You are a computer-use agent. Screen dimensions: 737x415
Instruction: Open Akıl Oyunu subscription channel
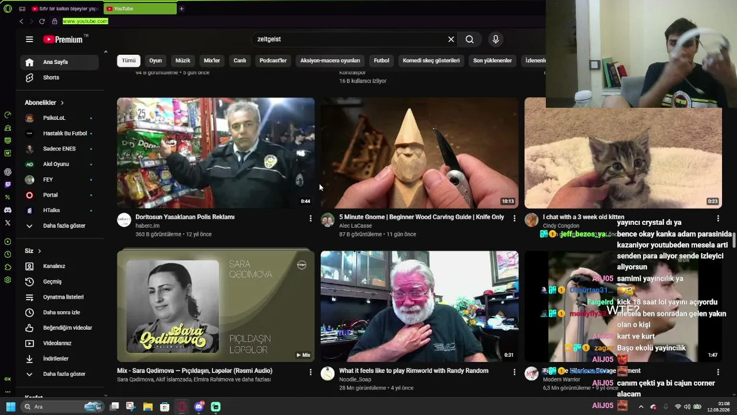click(59, 164)
